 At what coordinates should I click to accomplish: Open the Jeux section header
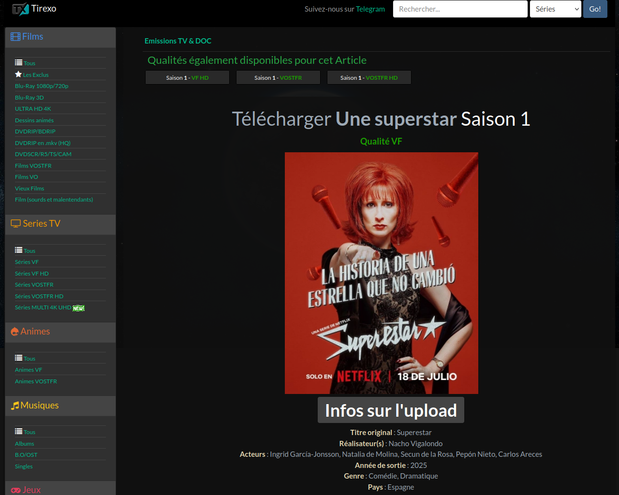pos(60,489)
